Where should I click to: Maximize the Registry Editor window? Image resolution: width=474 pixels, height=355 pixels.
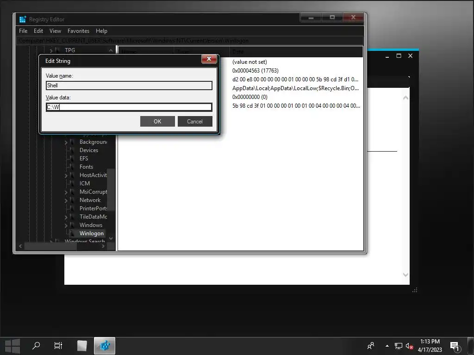[332, 18]
